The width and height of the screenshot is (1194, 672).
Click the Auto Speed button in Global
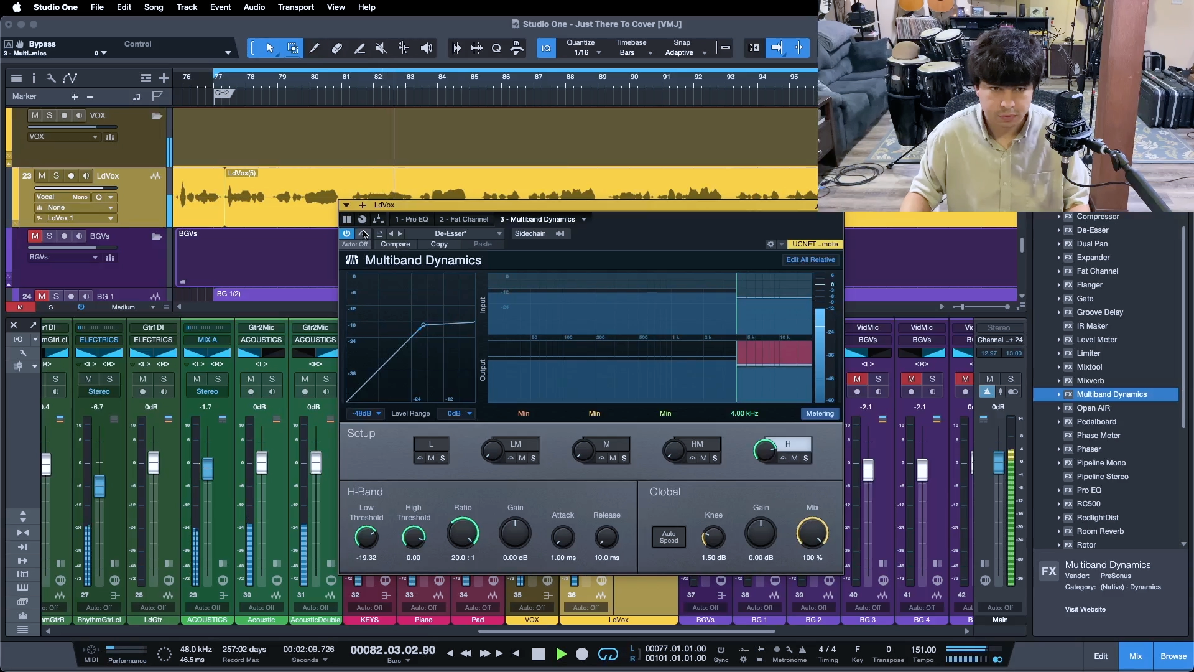point(669,537)
